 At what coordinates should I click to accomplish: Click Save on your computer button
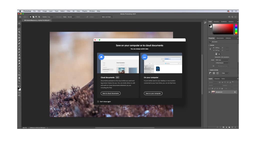click(x=153, y=93)
